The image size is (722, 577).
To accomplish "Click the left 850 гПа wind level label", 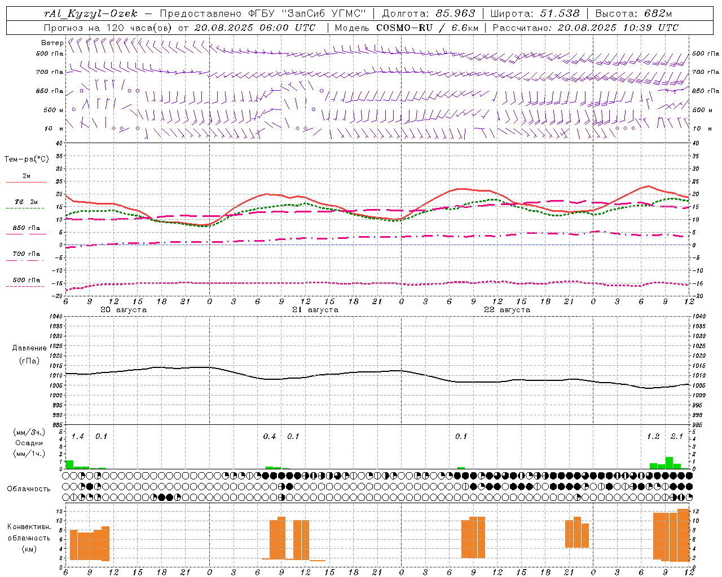I will [50, 91].
